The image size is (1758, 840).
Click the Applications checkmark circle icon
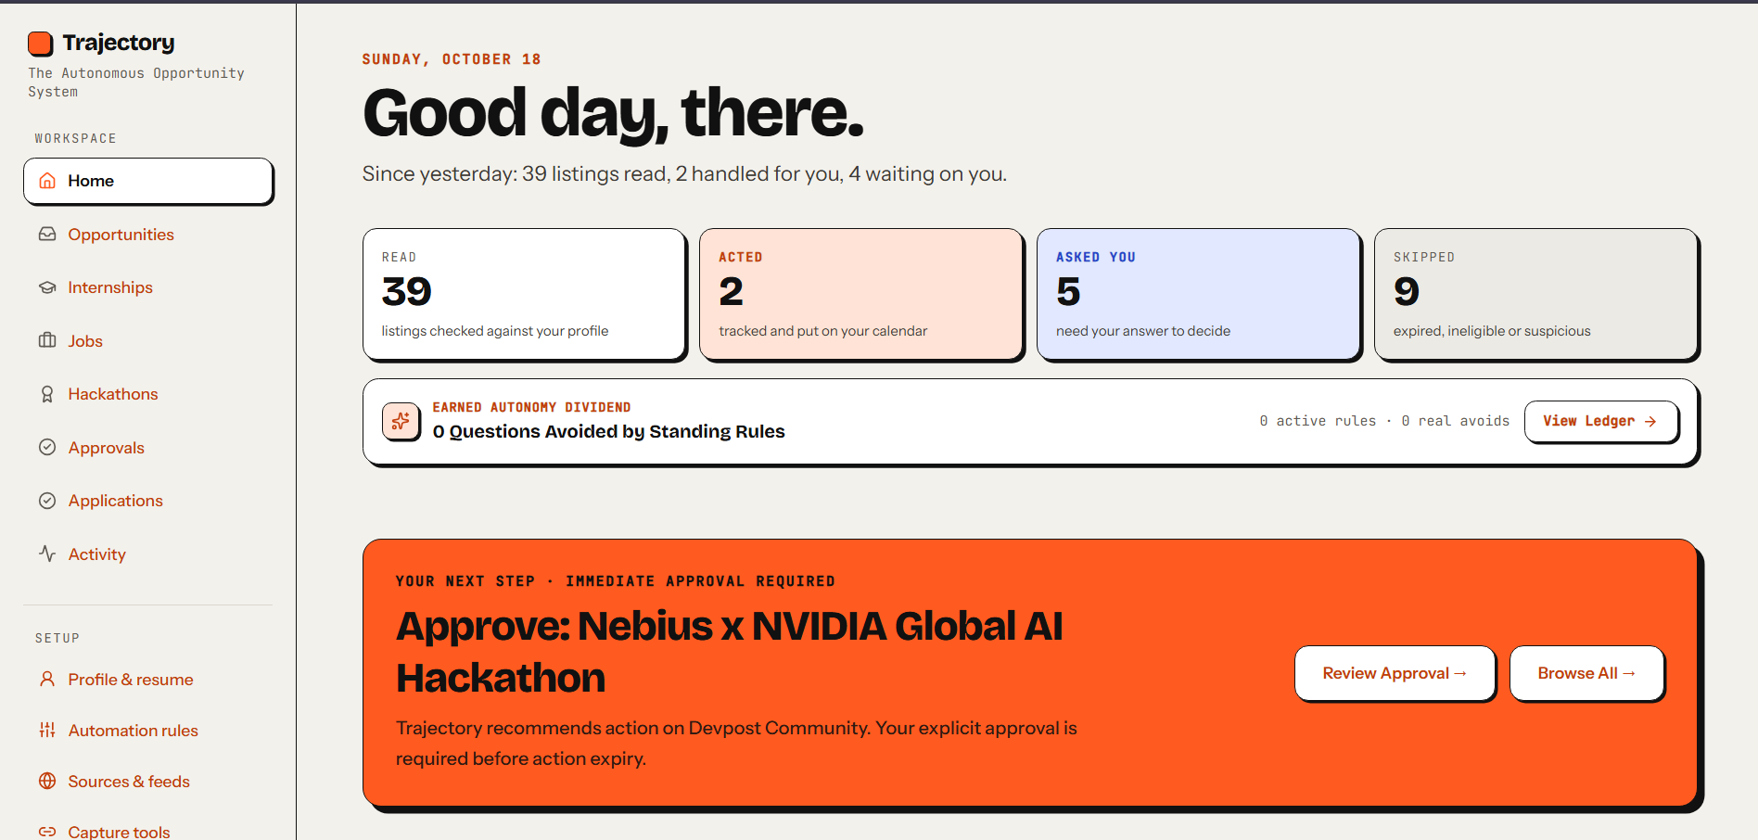coord(47,501)
